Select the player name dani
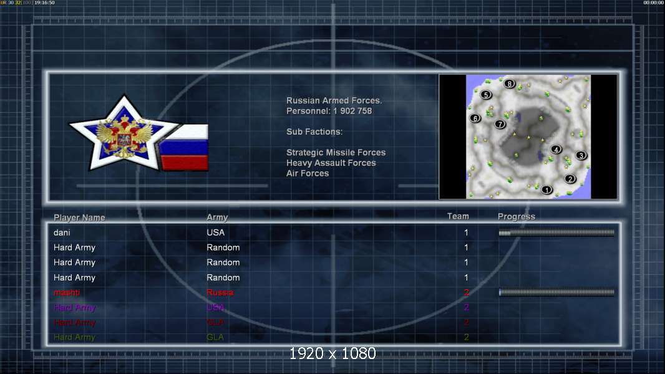The width and height of the screenshot is (665, 374). click(62, 233)
